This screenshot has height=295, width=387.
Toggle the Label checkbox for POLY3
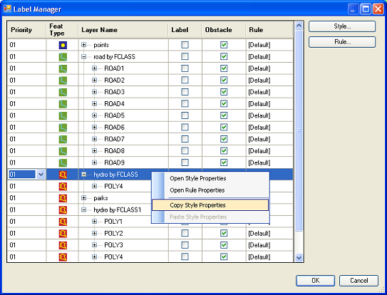coord(185,245)
